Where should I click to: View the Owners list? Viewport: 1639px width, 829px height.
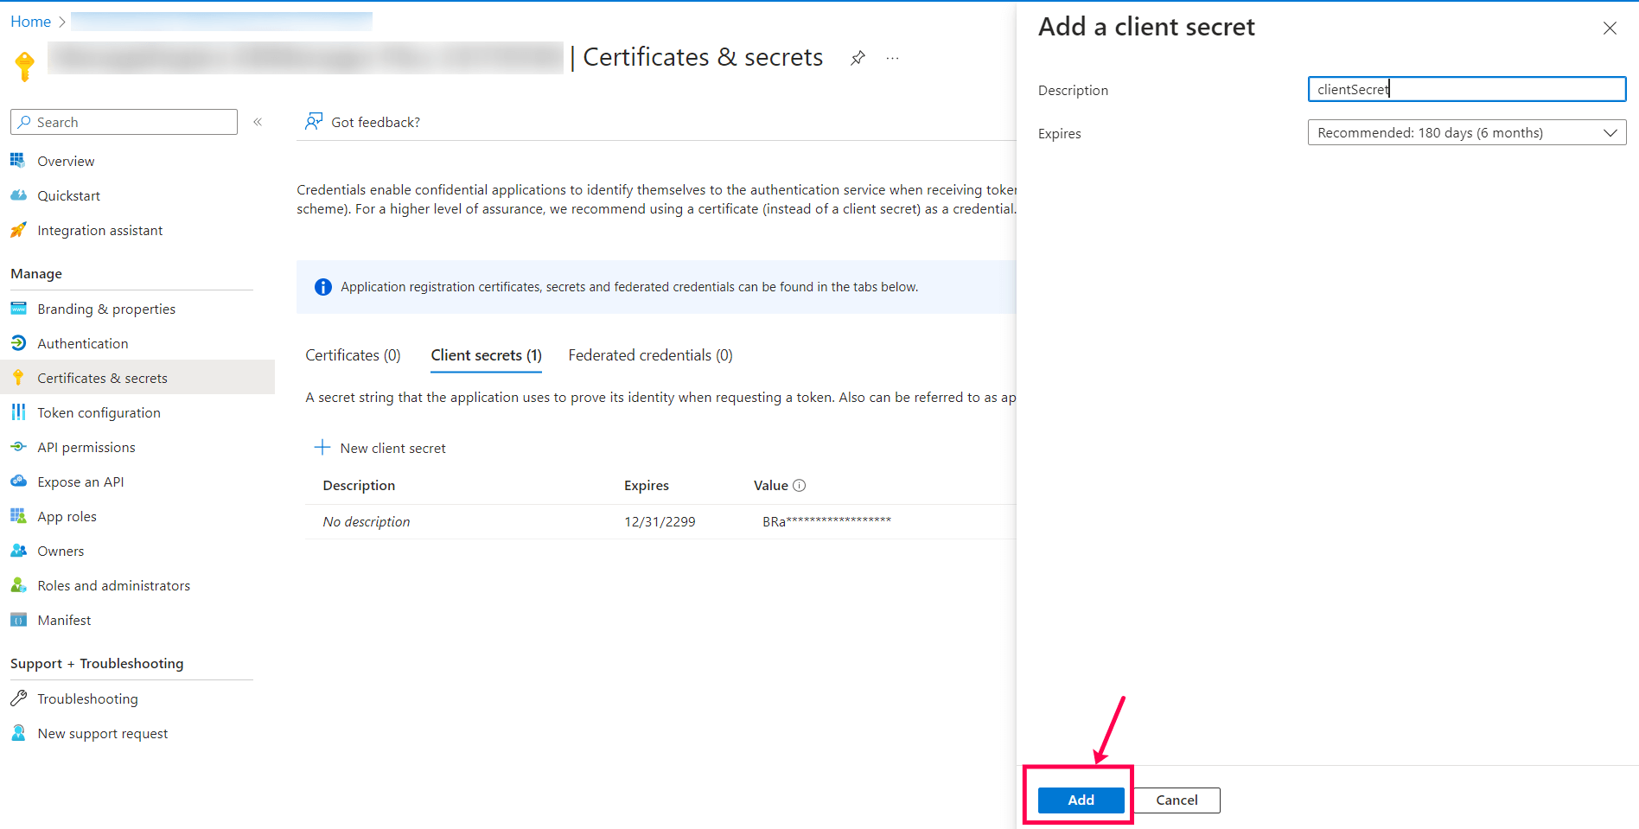pyautogui.click(x=61, y=551)
